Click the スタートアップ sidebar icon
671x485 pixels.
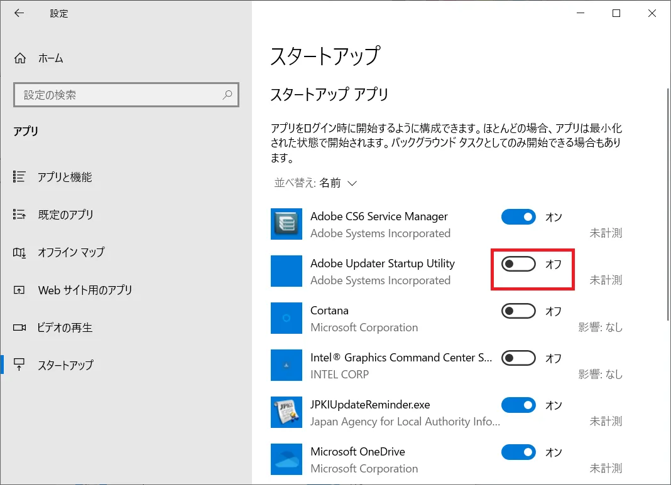point(19,365)
